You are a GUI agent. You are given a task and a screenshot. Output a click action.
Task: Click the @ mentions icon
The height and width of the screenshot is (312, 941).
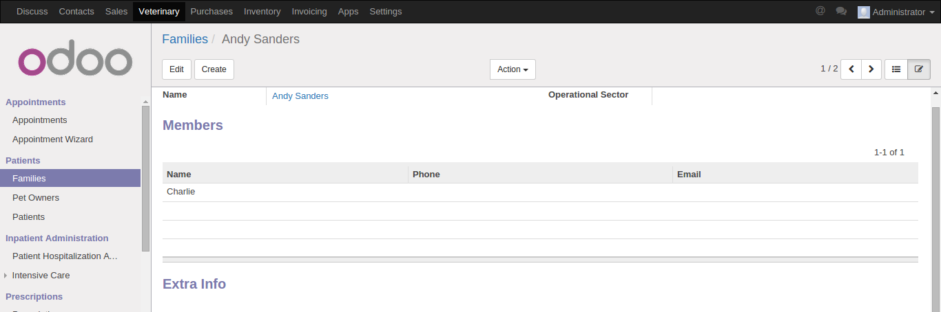click(820, 11)
